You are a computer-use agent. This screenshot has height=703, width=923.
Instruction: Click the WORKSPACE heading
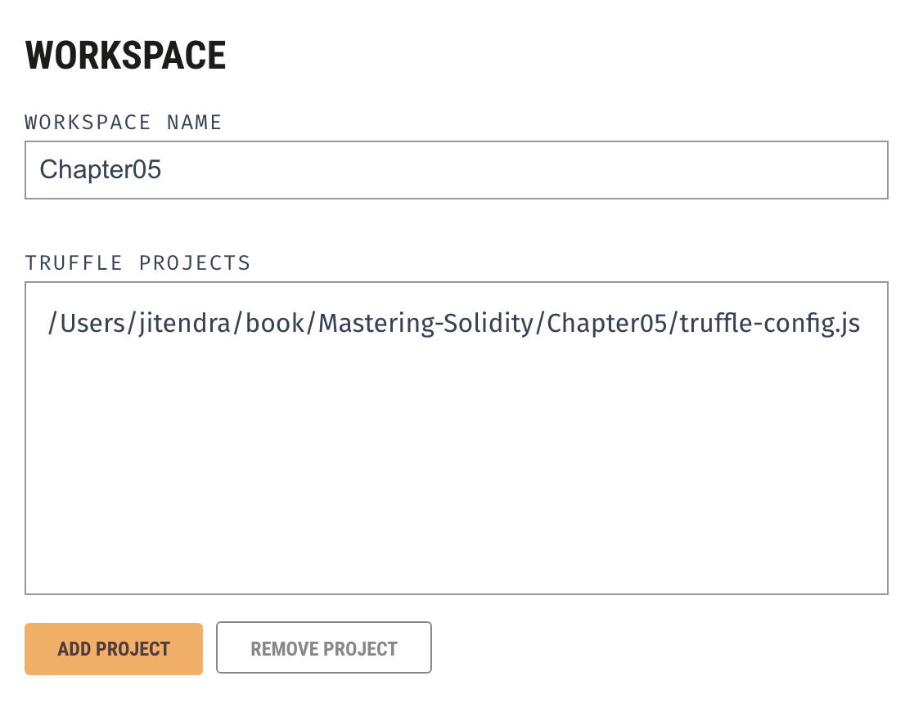pyautogui.click(x=125, y=56)
